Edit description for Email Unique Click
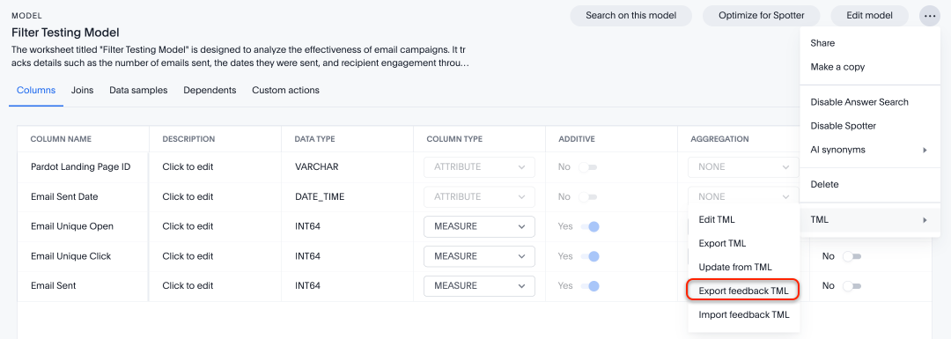Viewport: 951px width, 339px height. [188, 256]
